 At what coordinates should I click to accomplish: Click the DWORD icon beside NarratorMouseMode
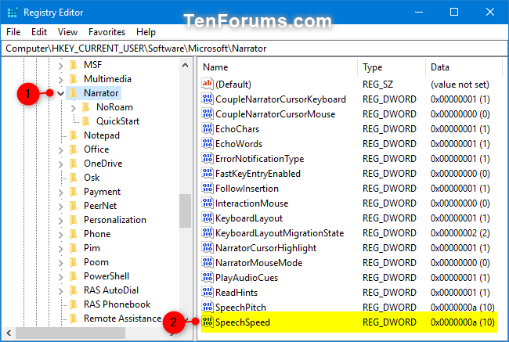pyautogui.click(x=208, y=262)
